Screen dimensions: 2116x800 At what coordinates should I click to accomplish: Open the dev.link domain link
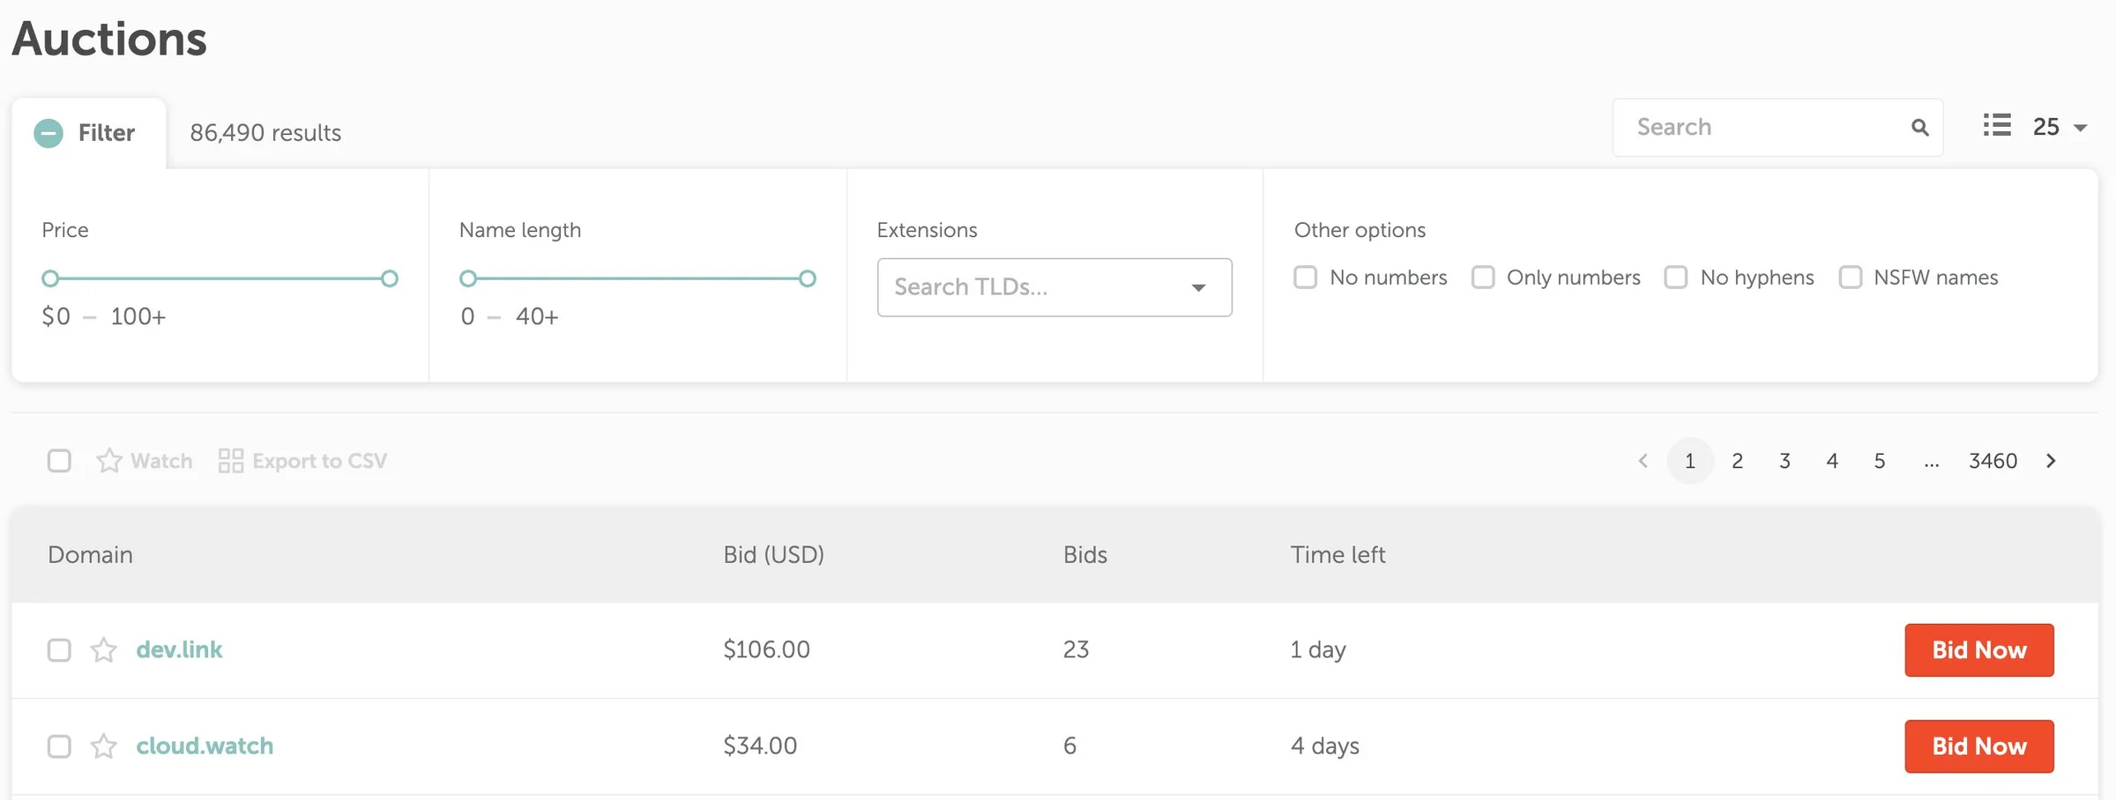[x=179, y=650]
